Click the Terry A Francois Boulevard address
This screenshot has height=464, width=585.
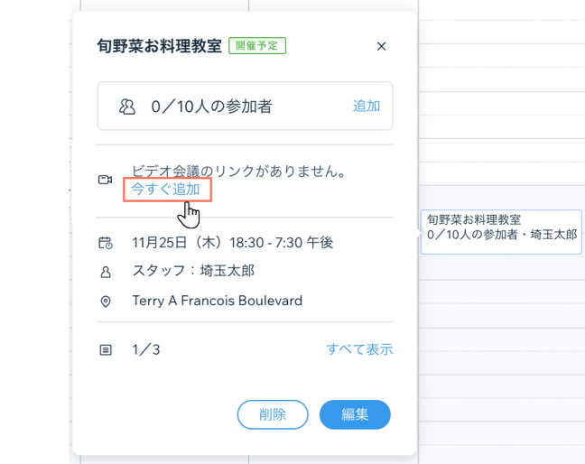217,301
